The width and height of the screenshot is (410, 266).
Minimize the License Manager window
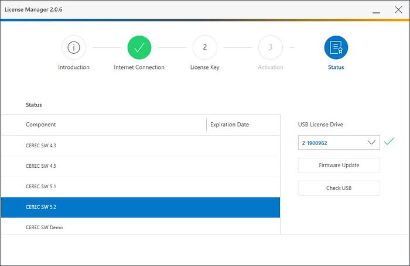(375, 9)
